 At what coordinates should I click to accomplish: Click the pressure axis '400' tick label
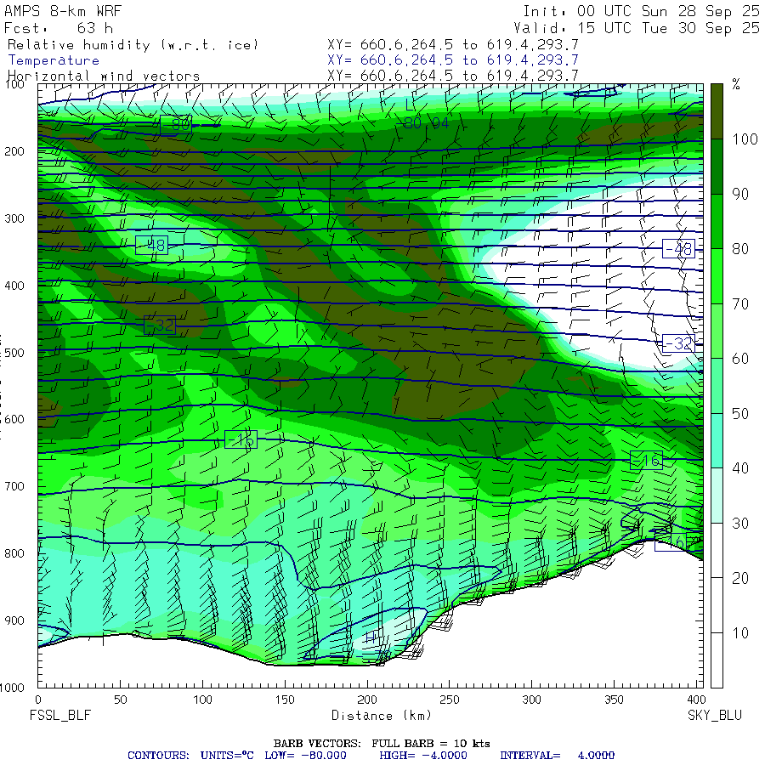[14, 286]
